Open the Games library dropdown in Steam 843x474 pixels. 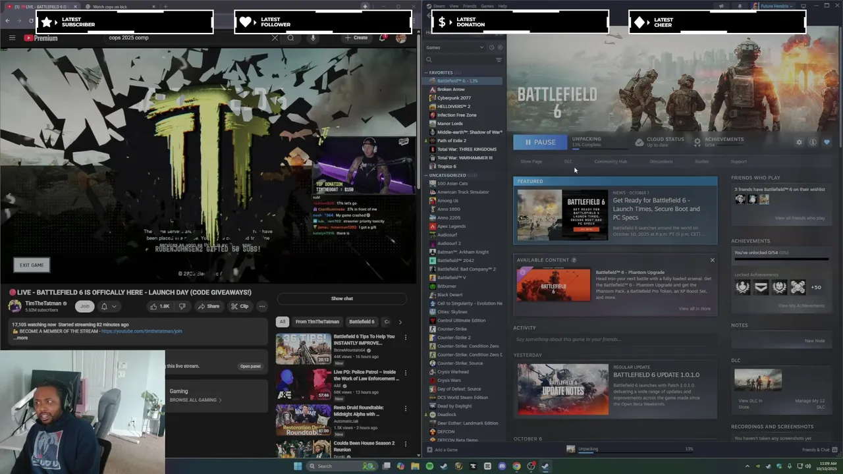[454, 47]
